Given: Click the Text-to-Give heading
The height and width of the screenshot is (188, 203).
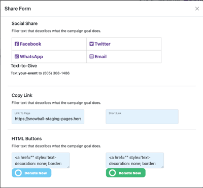Looking at the screenshot, I should pyautogui.click(x=24, y=66).
